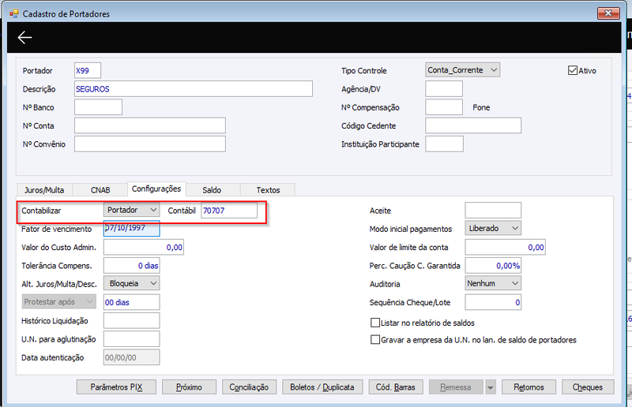
Task: Open the arrow dropdown beside Remessa
Action: (490, 387)
